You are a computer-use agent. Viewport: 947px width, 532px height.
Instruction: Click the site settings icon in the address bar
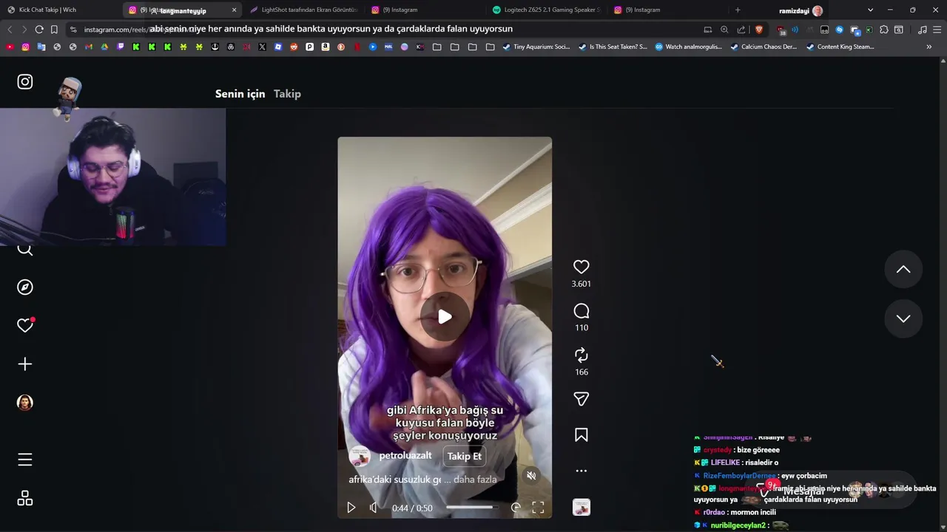coord(73,30)
